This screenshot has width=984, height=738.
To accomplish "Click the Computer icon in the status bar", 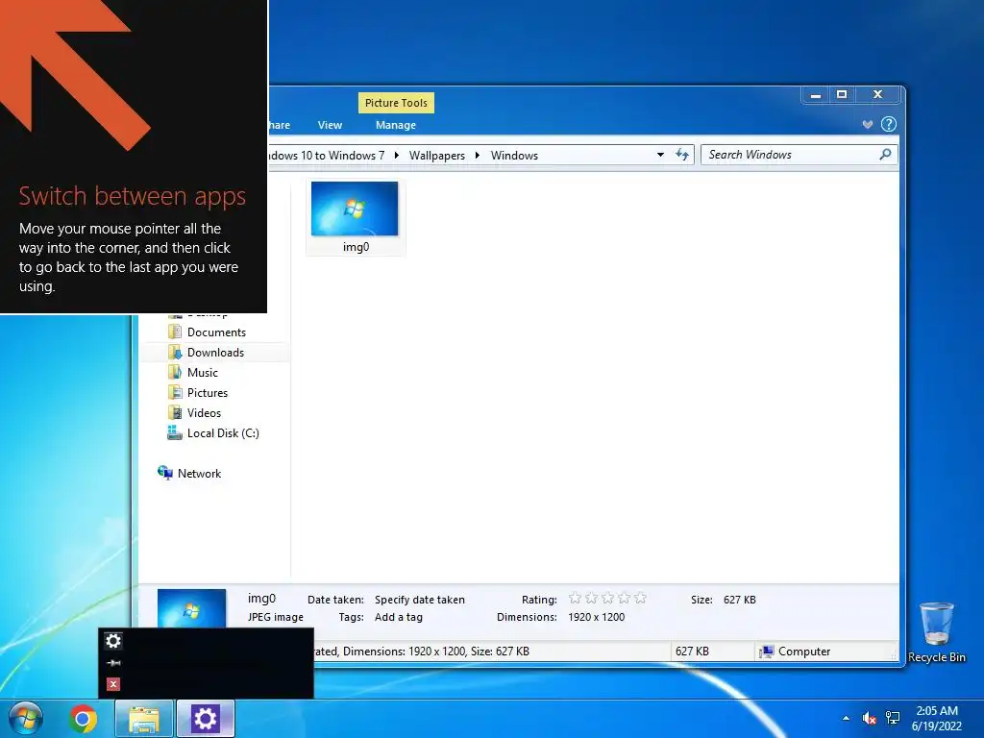I will [766, 652].
